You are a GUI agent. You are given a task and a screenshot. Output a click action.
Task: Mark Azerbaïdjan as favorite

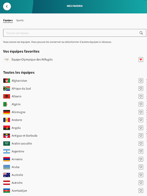coord(141,191)
